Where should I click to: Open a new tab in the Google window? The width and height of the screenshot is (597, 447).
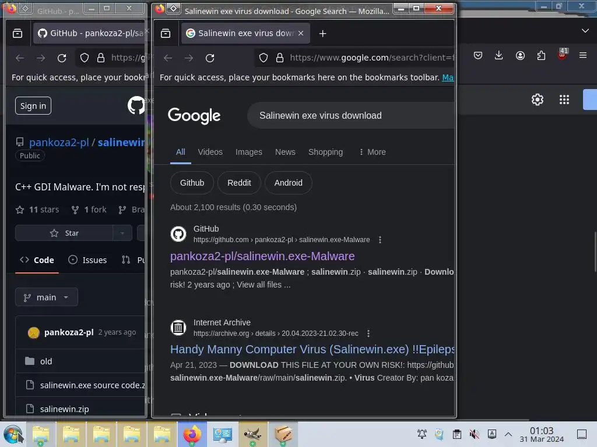[322, 33]
